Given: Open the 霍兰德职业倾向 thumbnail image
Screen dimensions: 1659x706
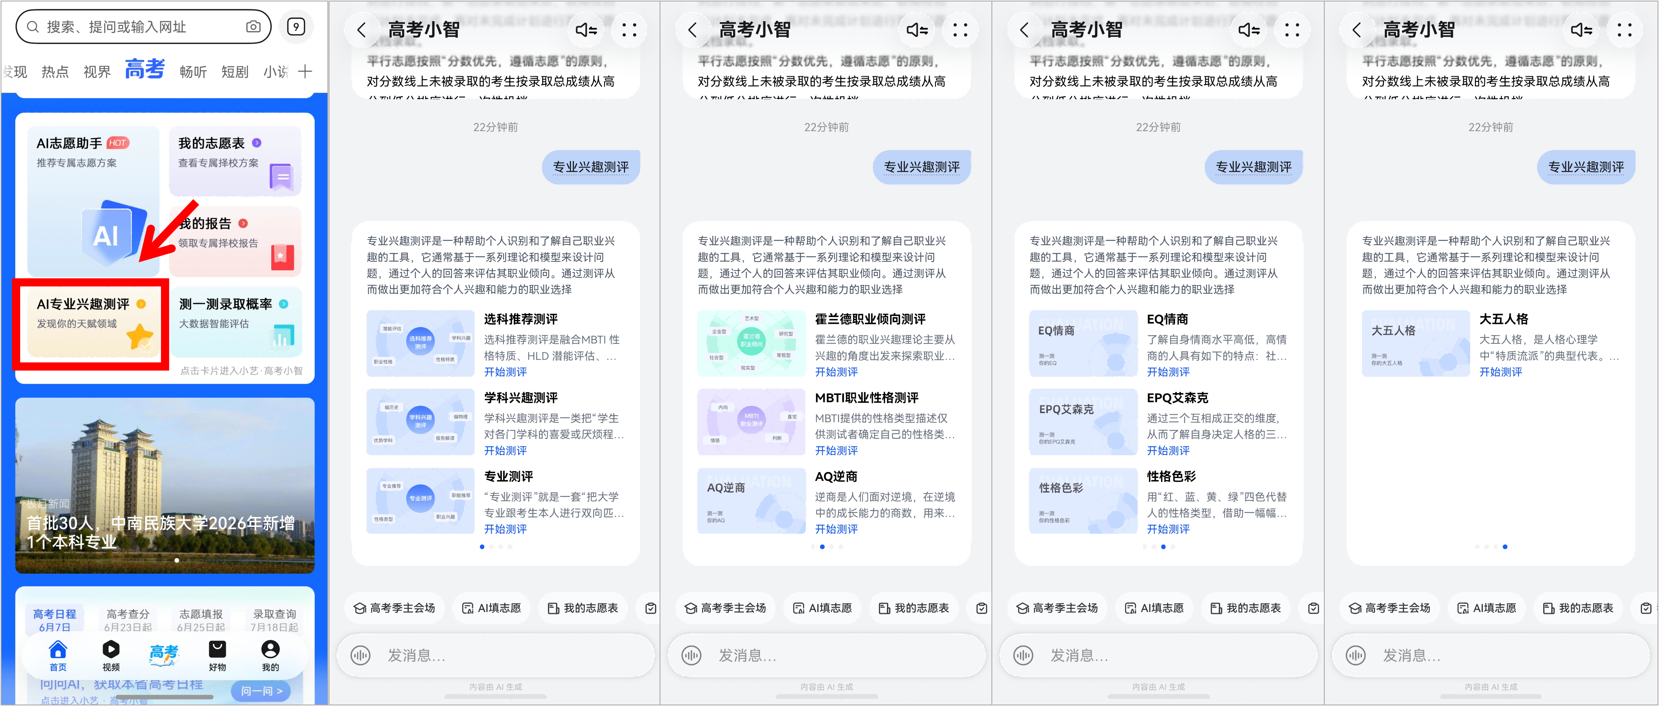Looking at the screenshot, I should coord(751,344).
